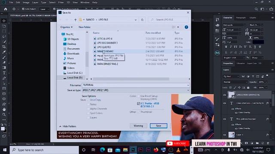This screenshot has width=275, height=154.
Task: Click the New folder button
Action: [x=85, y=27]
